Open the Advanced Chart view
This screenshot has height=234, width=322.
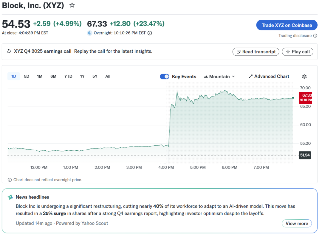(269, 77)
